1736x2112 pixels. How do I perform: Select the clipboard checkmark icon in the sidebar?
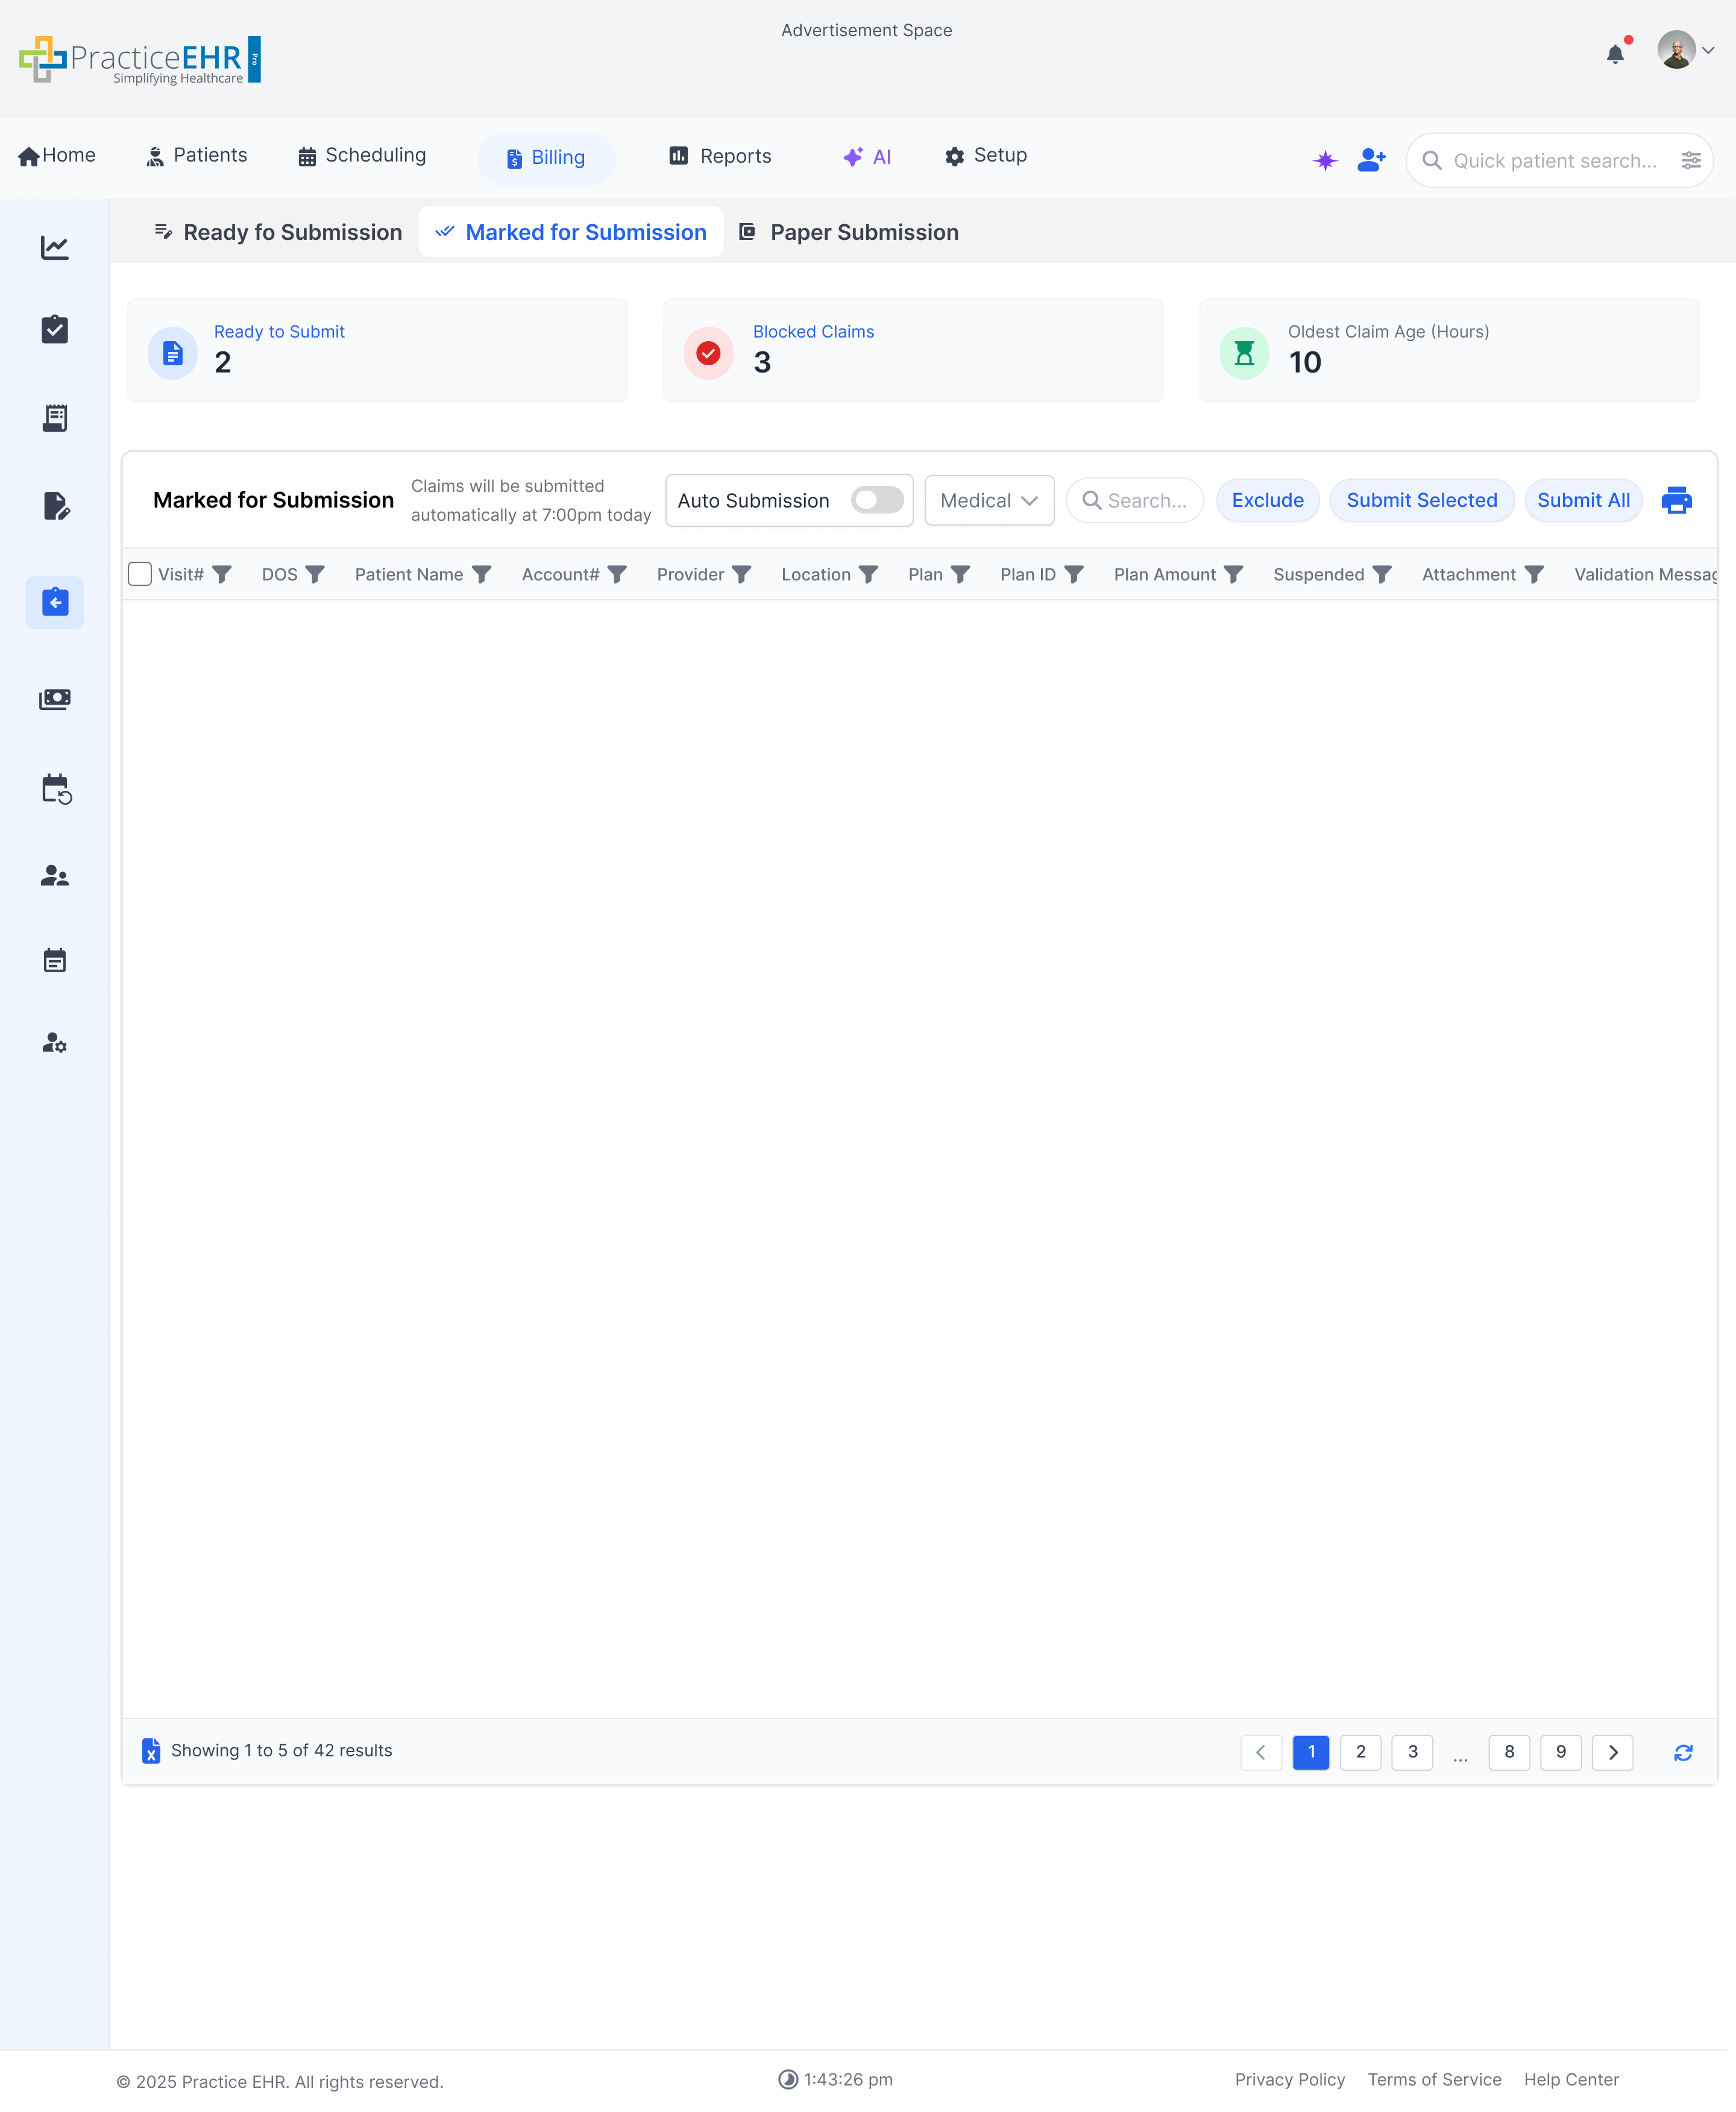[x=54, y=329]
